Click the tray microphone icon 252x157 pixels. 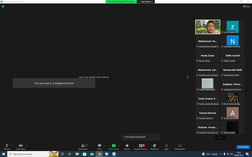point(224,154)
